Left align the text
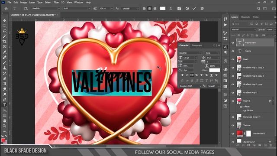The height and width of the screenshot is (156, 277). point(144,9)
